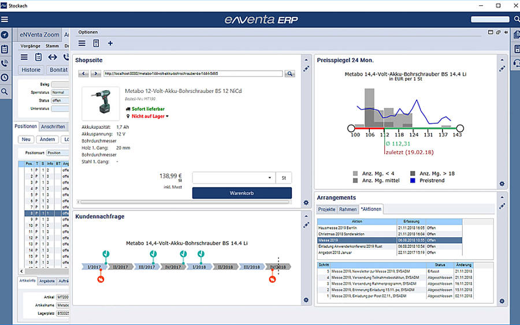
Task: Click the Warenkorb button
Action: click(x=242, y=193)
